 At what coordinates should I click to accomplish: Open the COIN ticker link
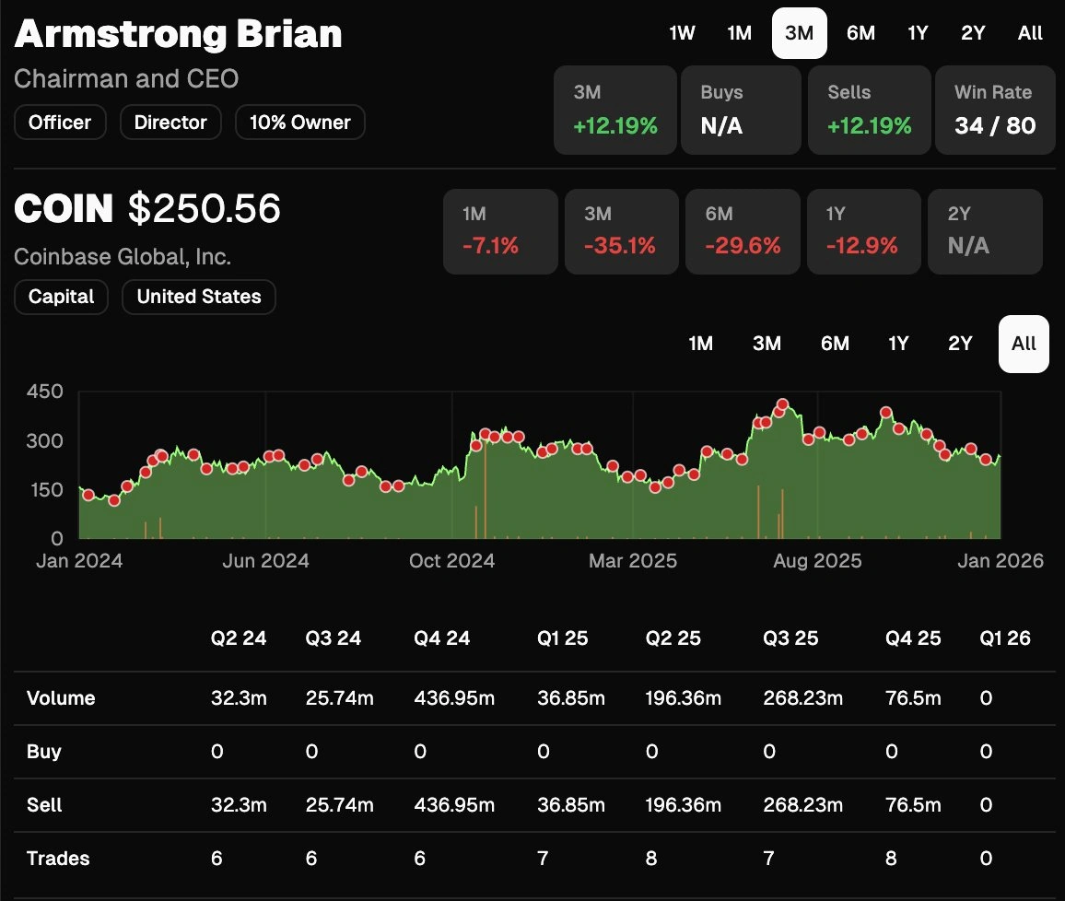click(63, 208)
